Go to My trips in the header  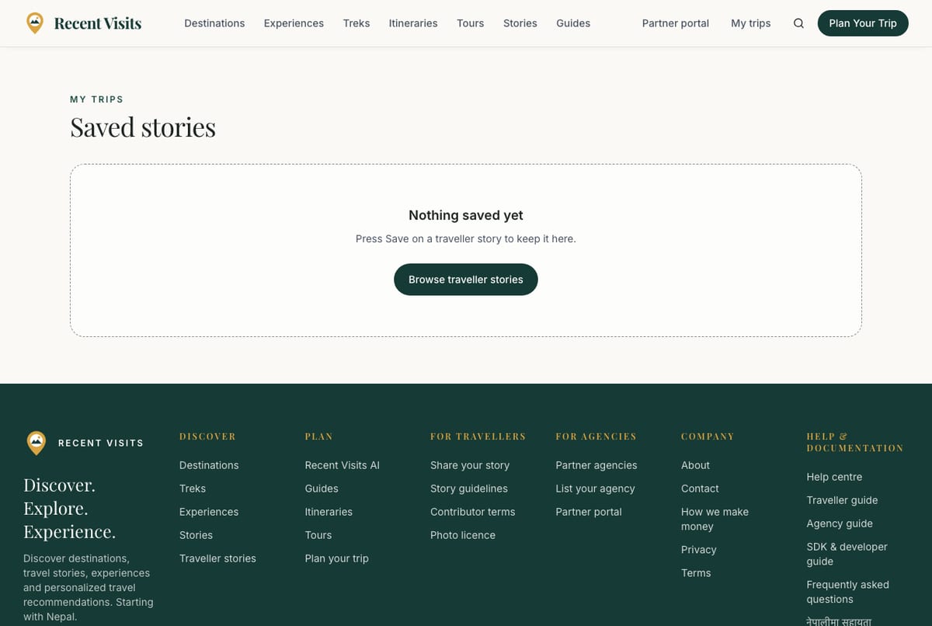click(x=751, y=23)
